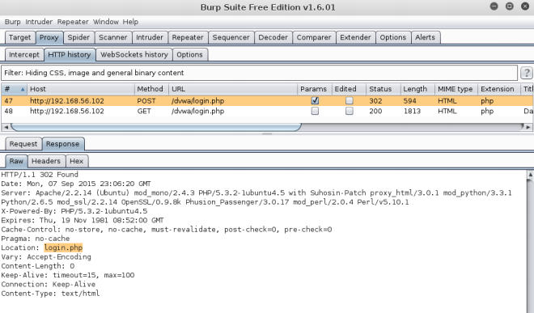View the Alerts tab

point(425,37)
